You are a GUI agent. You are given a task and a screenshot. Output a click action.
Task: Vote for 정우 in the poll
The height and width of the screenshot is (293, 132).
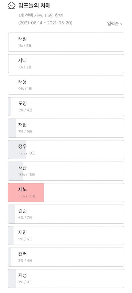click(66, 150)
